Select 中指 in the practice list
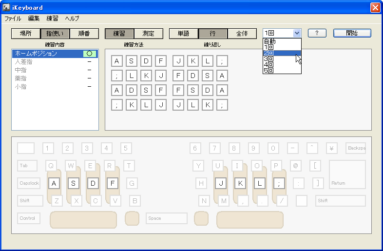 55,70
